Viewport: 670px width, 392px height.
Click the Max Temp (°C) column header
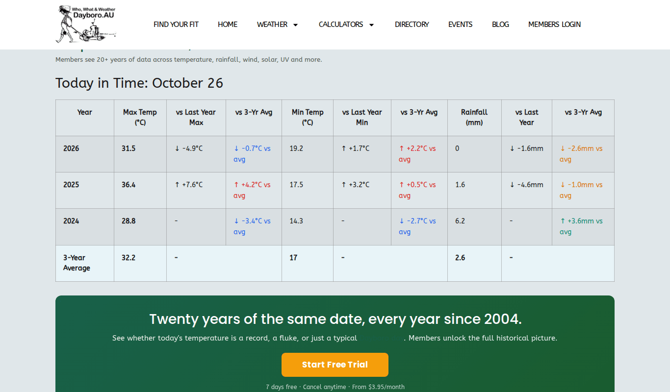pyautogui.click(x=140, y=118)
